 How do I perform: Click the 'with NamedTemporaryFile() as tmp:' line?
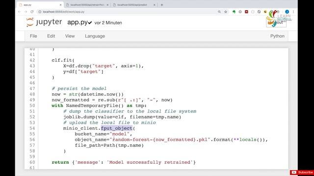[99, 106]
